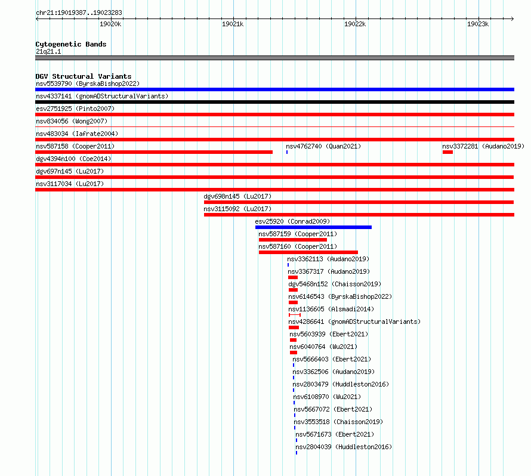Open nsv5666403 (Ebert2021) label
Screen dimensions: 531x476
point(332,359)
